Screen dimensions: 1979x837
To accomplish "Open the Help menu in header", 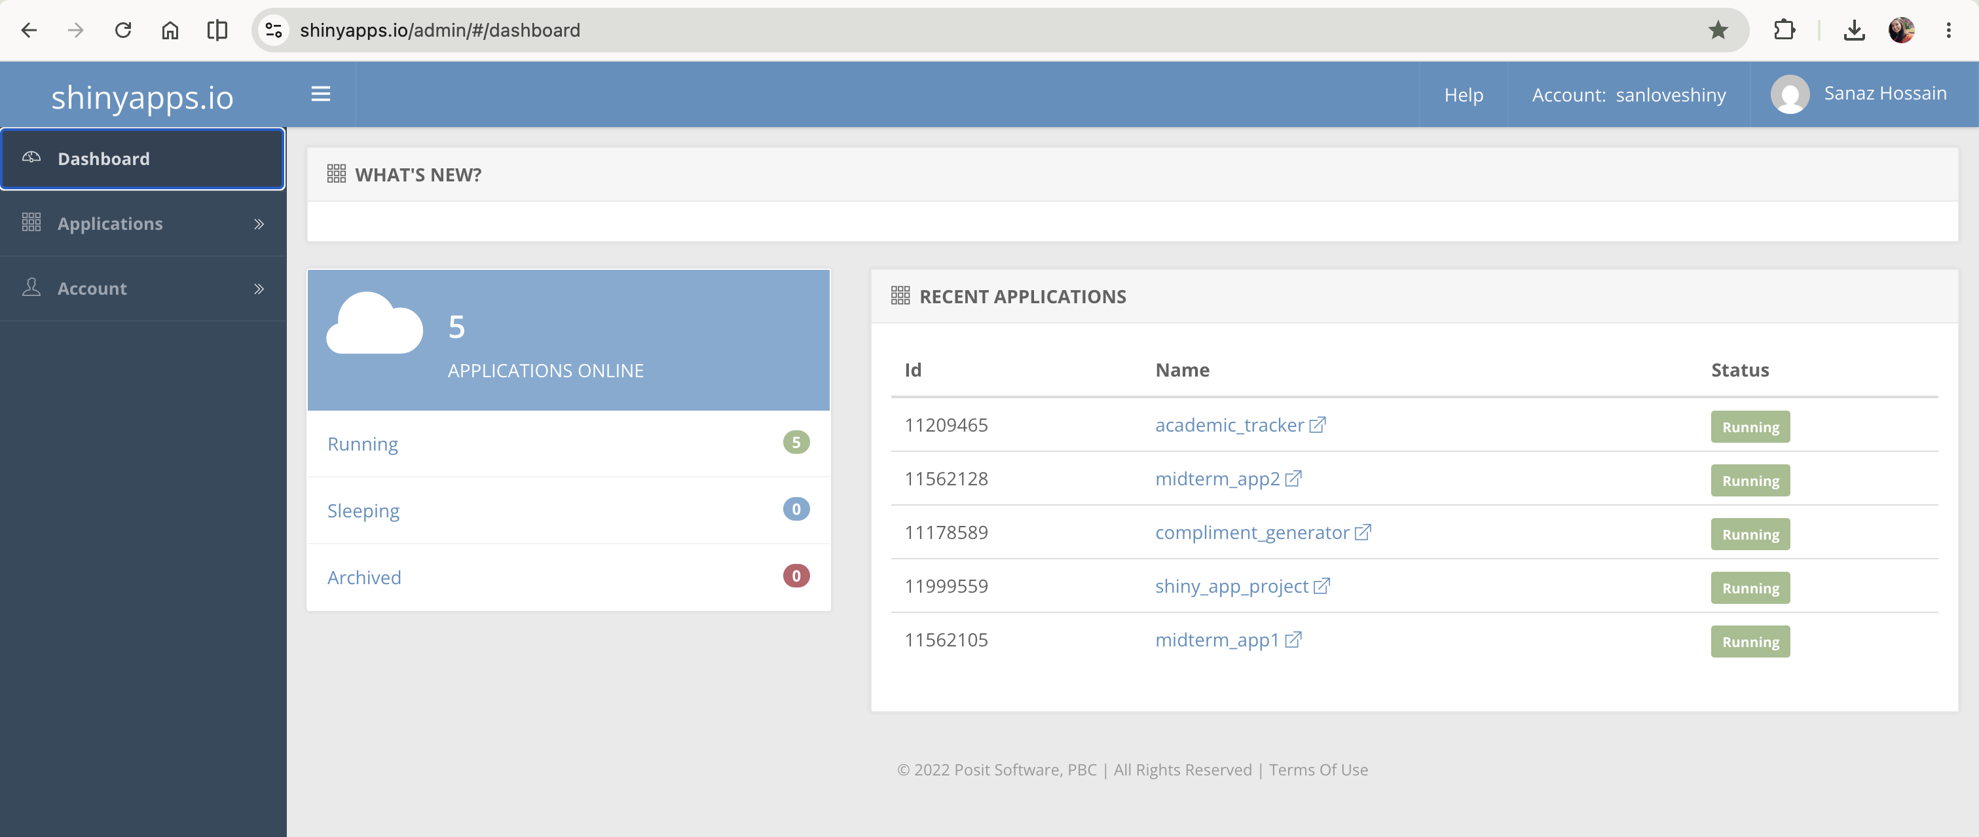I will click(1464, 94).
